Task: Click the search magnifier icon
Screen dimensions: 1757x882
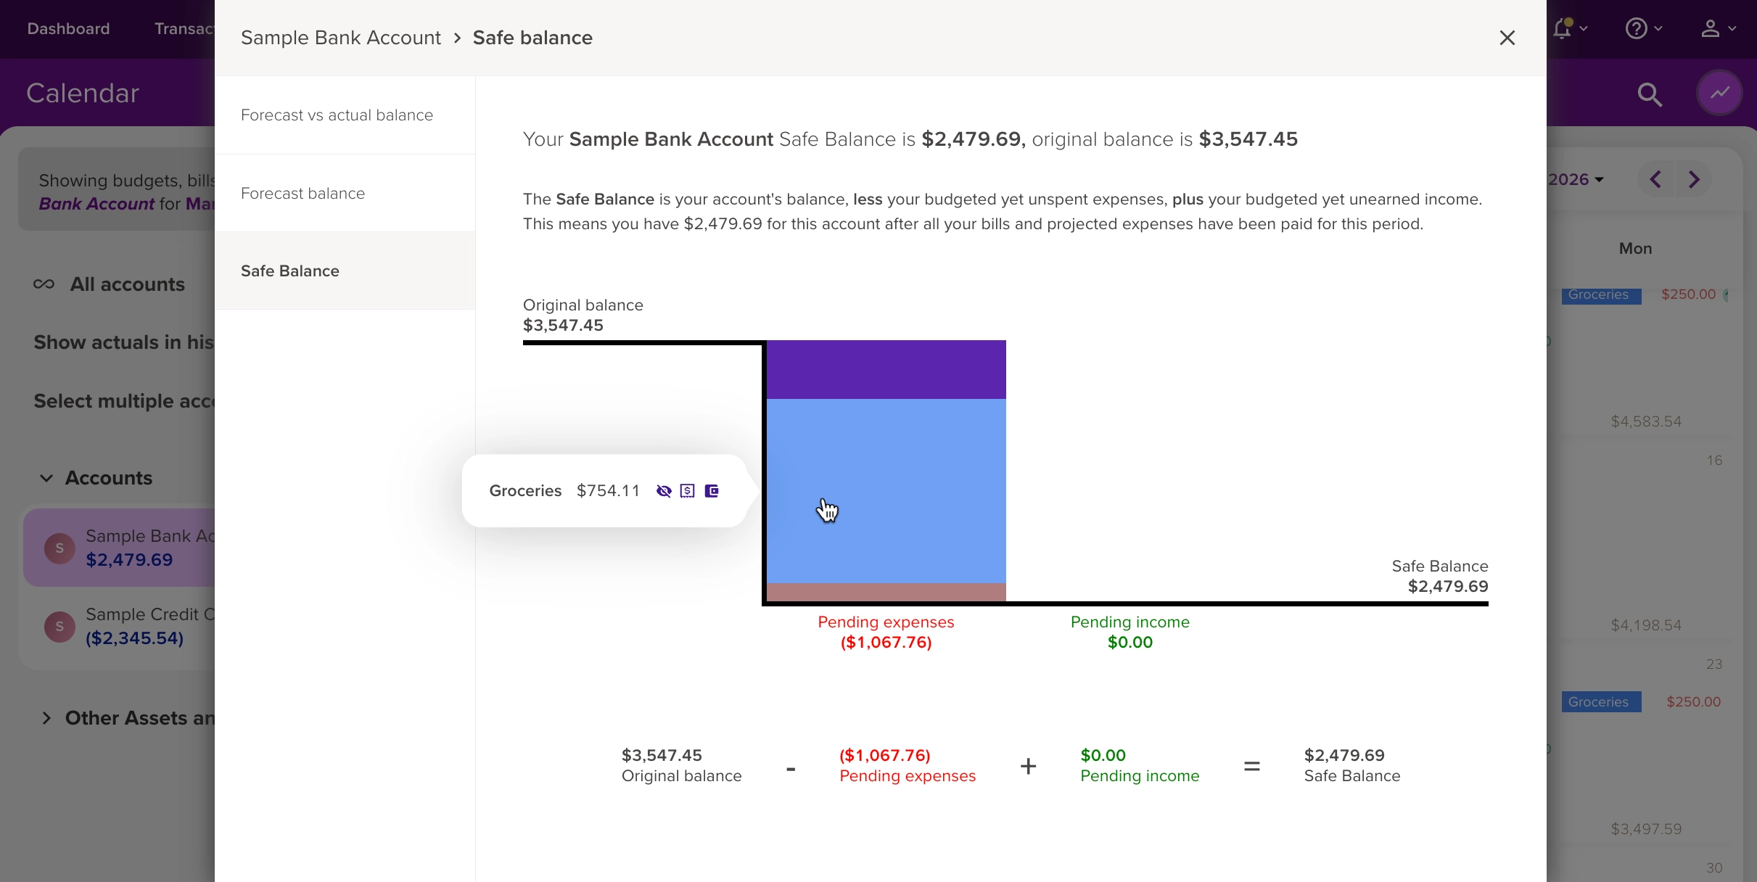Action: pos(1650,94)
